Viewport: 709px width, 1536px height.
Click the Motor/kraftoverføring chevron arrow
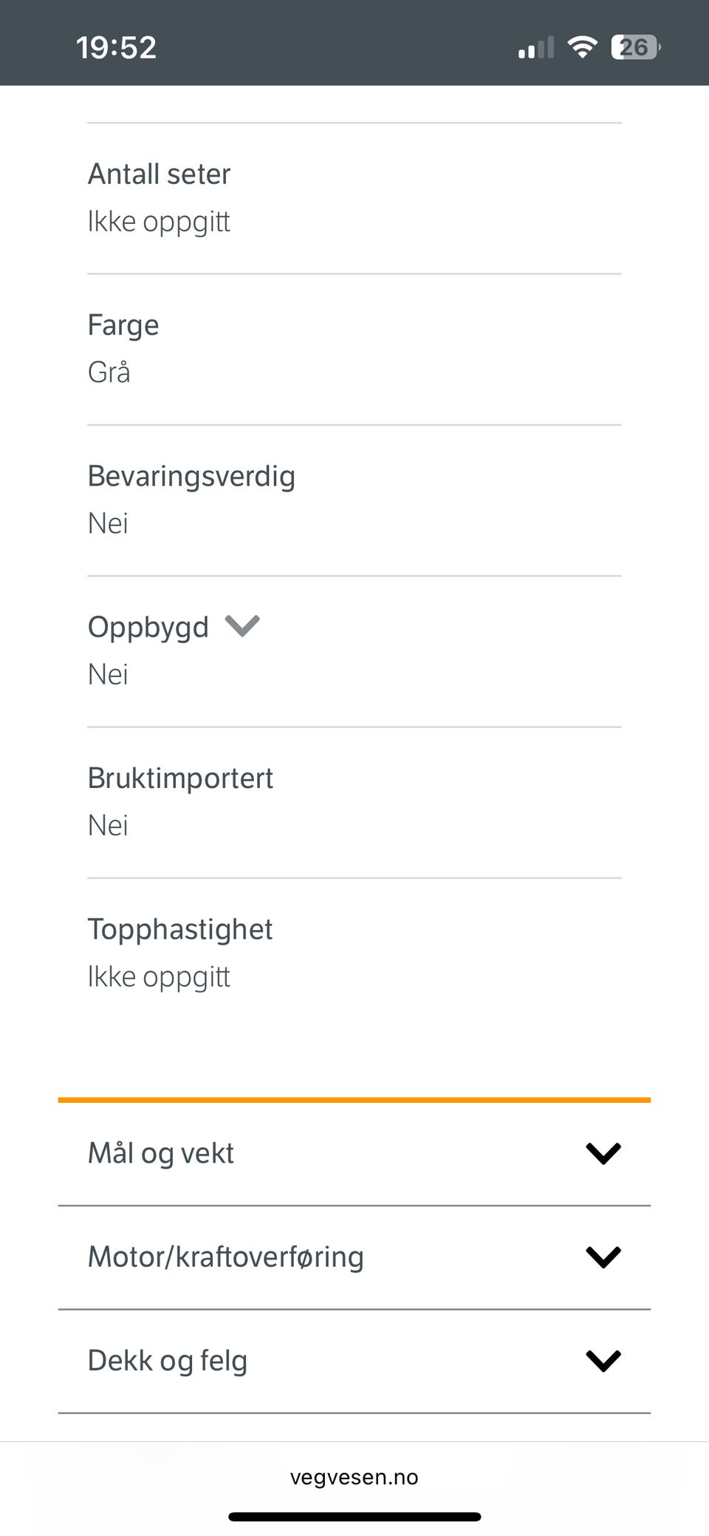(x=603, y=1257)
